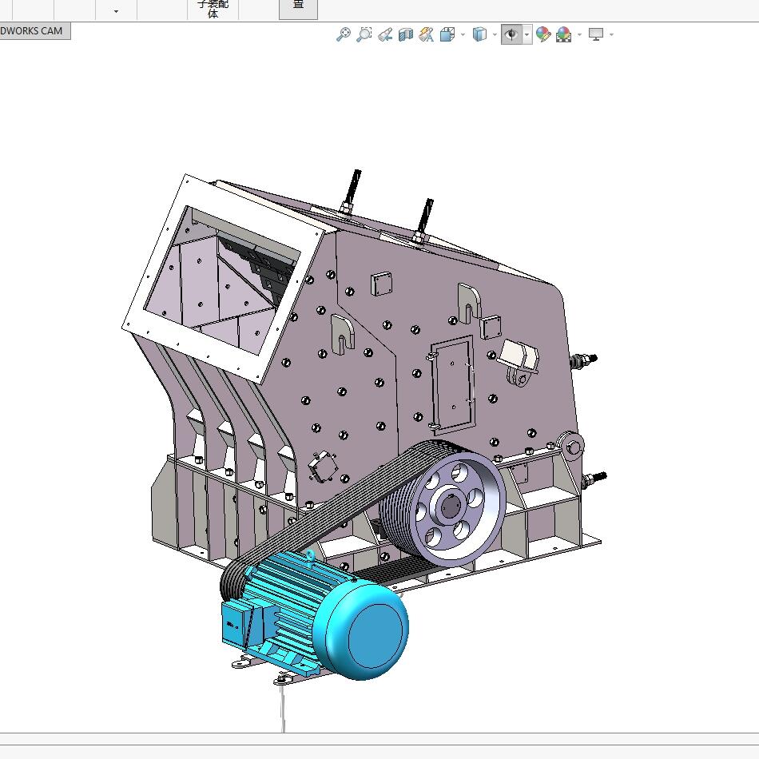This screenshot has width=759, height=759.
Task: Expand the Hide/Show Items dropdown arrow
Action: [x=527, y=34]
